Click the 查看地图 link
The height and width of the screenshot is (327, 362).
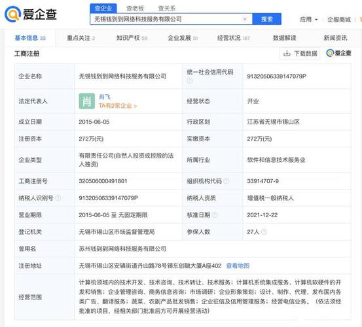click(238, 266)
